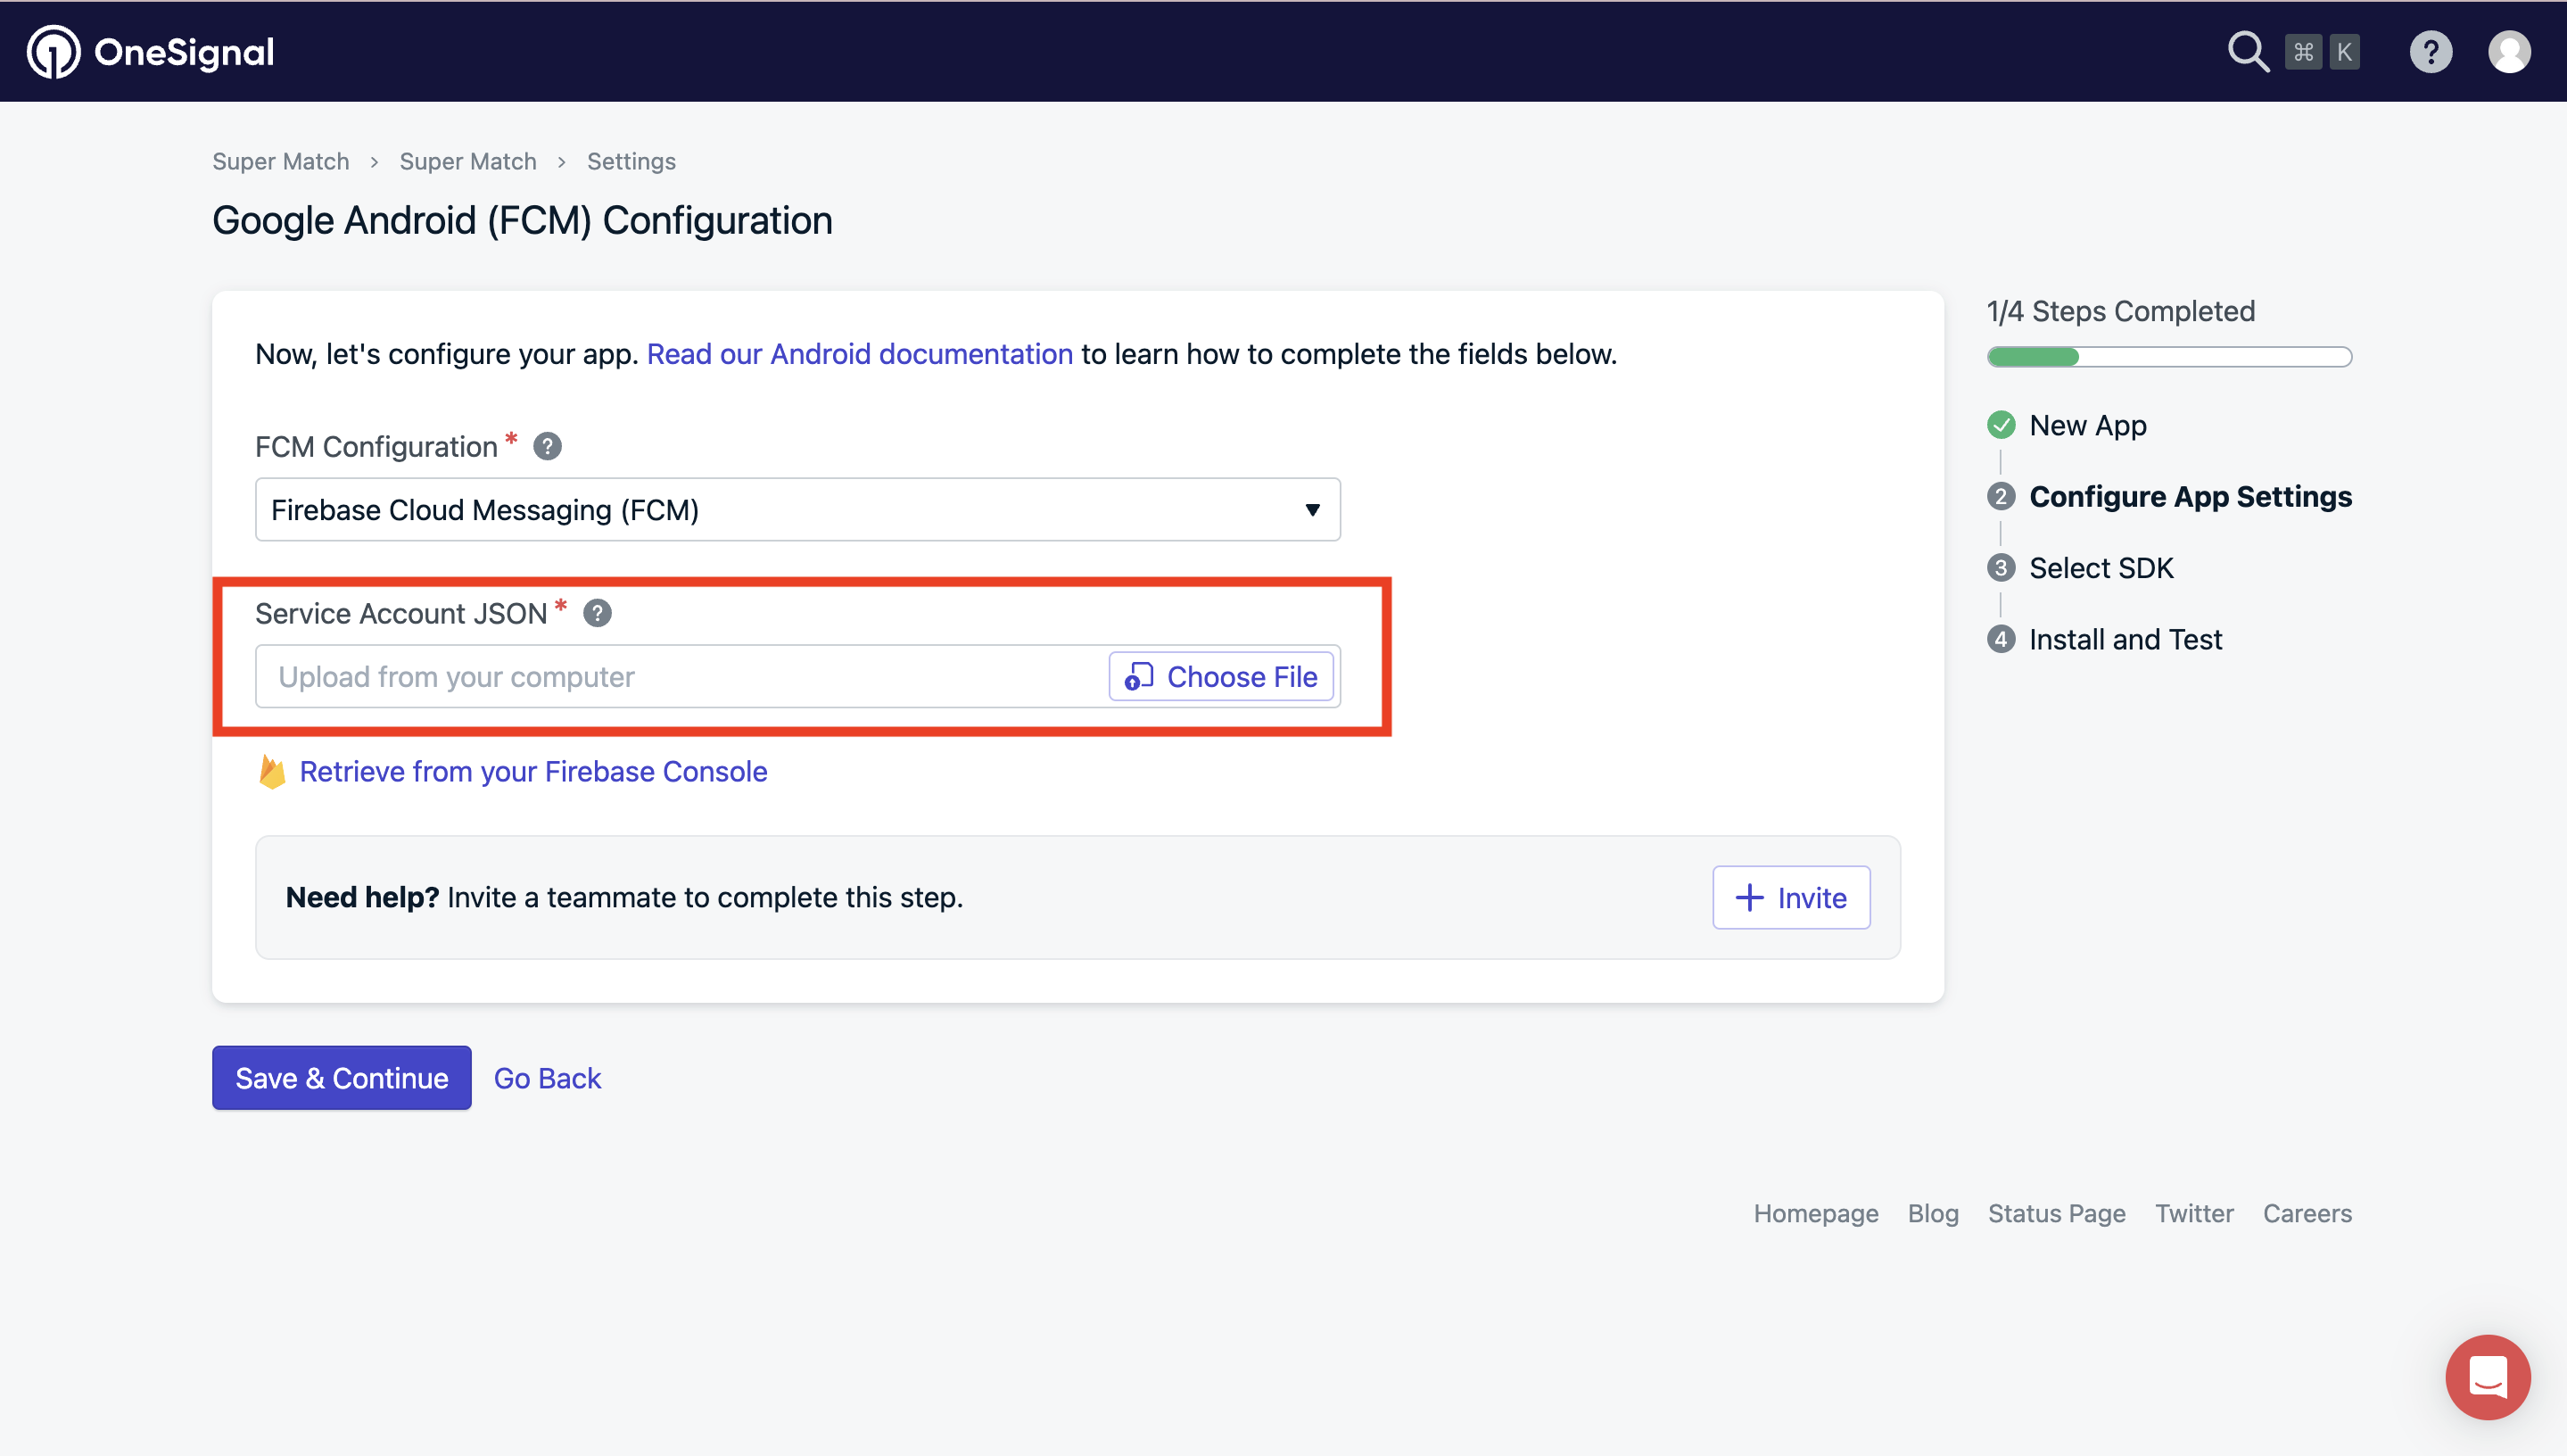Screen dimensions: 2567x1456
Task: Open search with the magnifier icon
Action: pyautogui.click(x=2247, y=52)
